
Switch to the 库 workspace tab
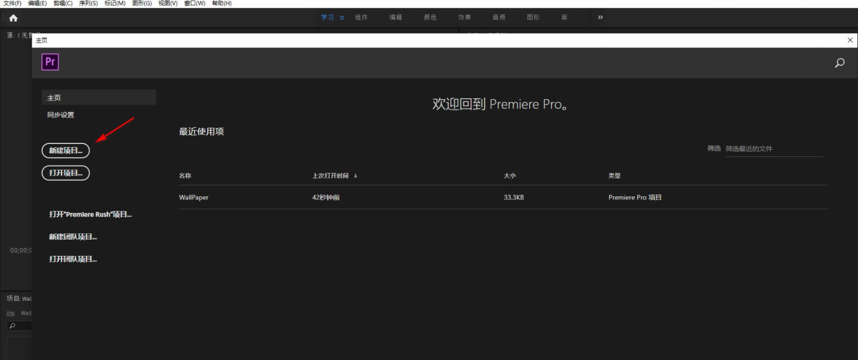tap(564, 17)
